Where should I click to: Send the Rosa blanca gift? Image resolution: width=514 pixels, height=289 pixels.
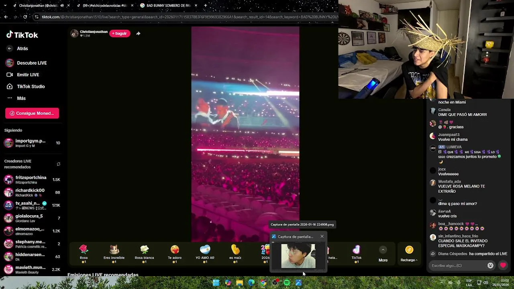[144, 254]
